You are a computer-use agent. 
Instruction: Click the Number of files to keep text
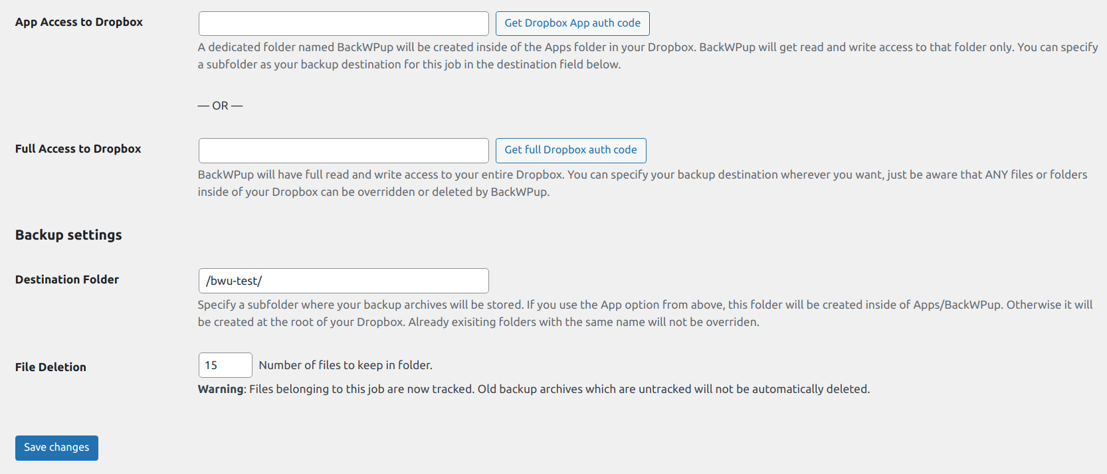click(346, 365)
